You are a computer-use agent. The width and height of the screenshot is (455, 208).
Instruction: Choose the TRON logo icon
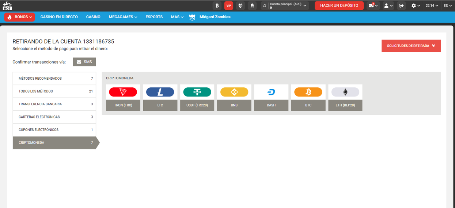pos(123,92)
